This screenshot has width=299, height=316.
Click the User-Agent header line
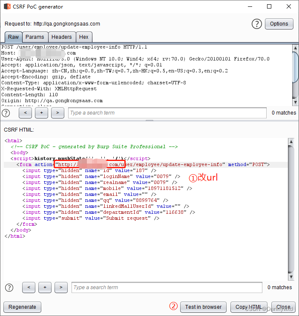[x=135, y=59]
